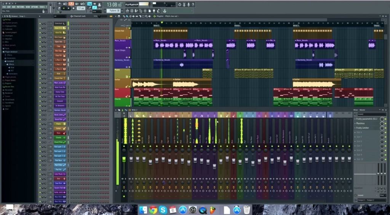This screenshot has height=215, width=390.
Task: Select the playlist Draw pencil tool
Action: [124, 16]
